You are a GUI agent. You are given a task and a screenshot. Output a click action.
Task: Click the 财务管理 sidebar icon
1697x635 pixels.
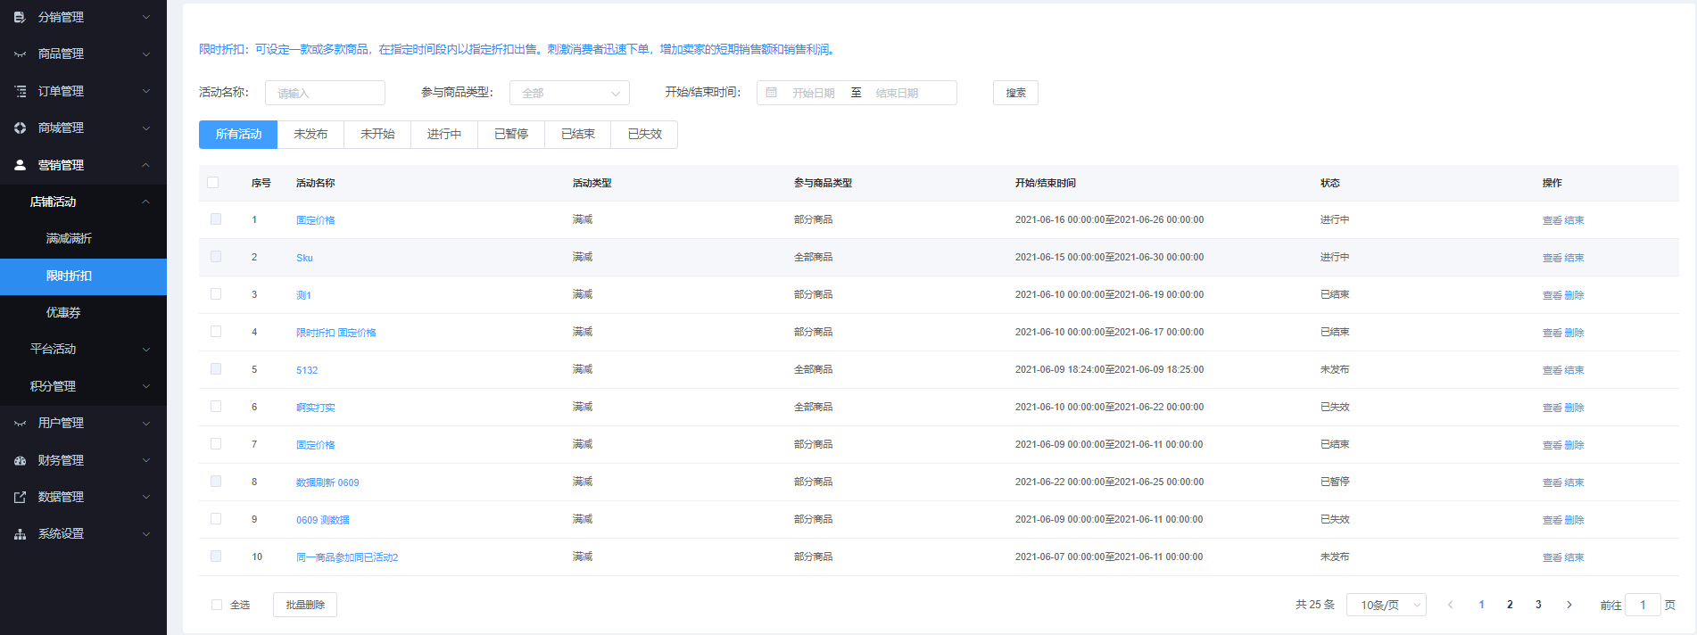[x=20, y=460]
